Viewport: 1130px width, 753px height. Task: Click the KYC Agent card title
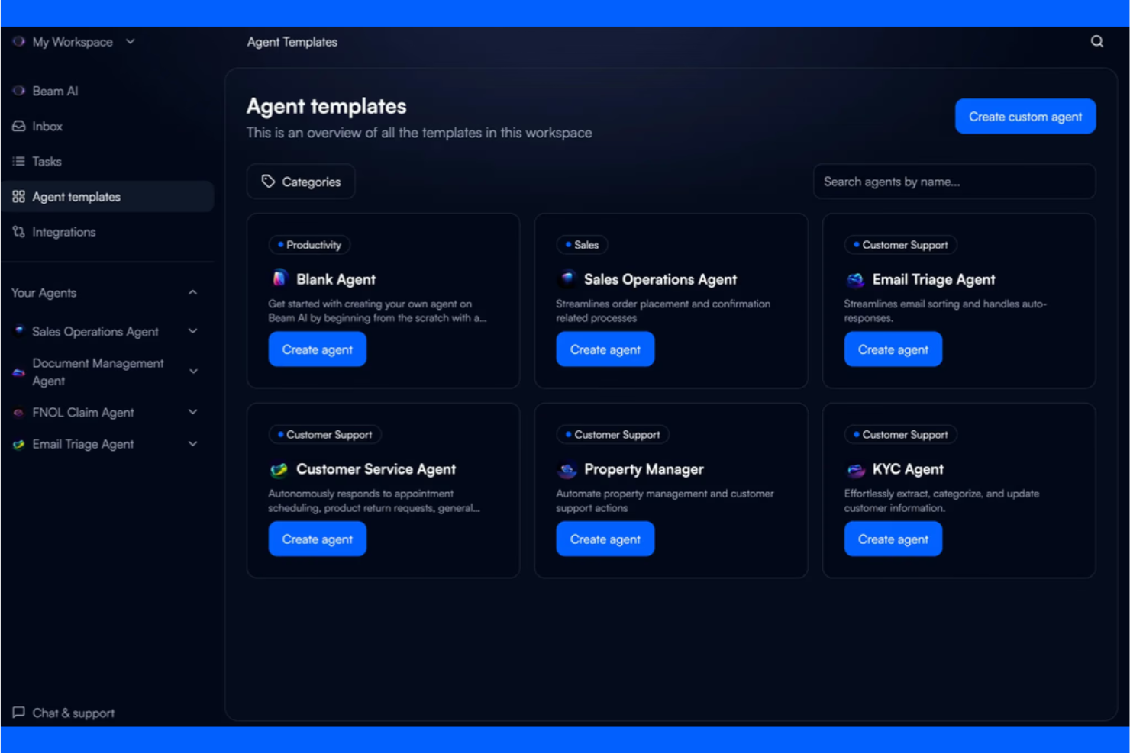click(x=908, y=469)
